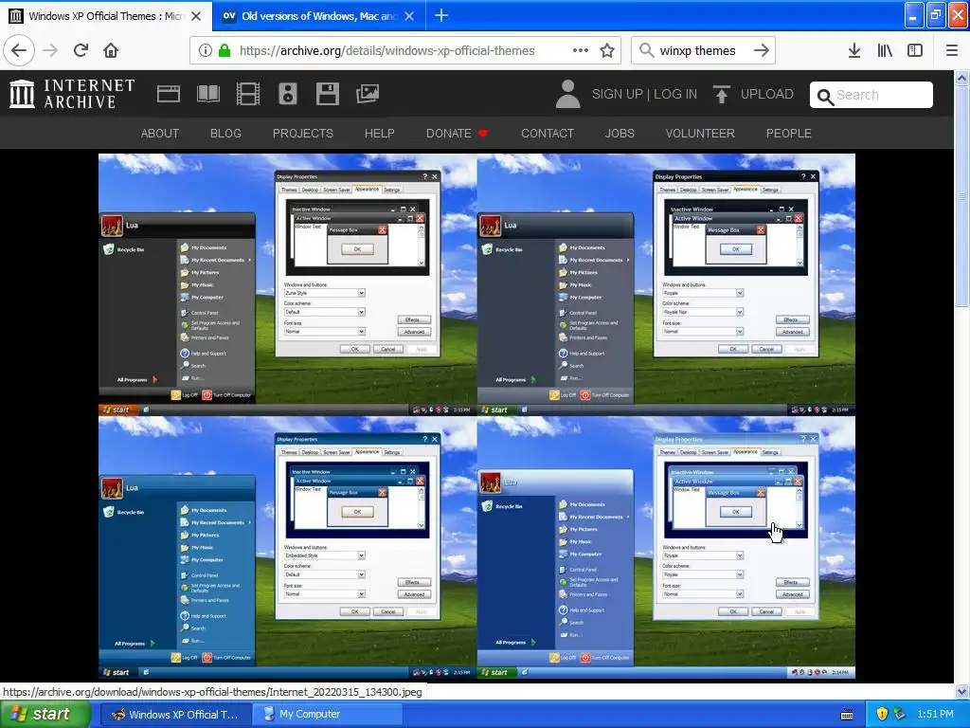Open the Windows Start menu
The height and width of the screenshot is (728, 970).
[45, 714]
